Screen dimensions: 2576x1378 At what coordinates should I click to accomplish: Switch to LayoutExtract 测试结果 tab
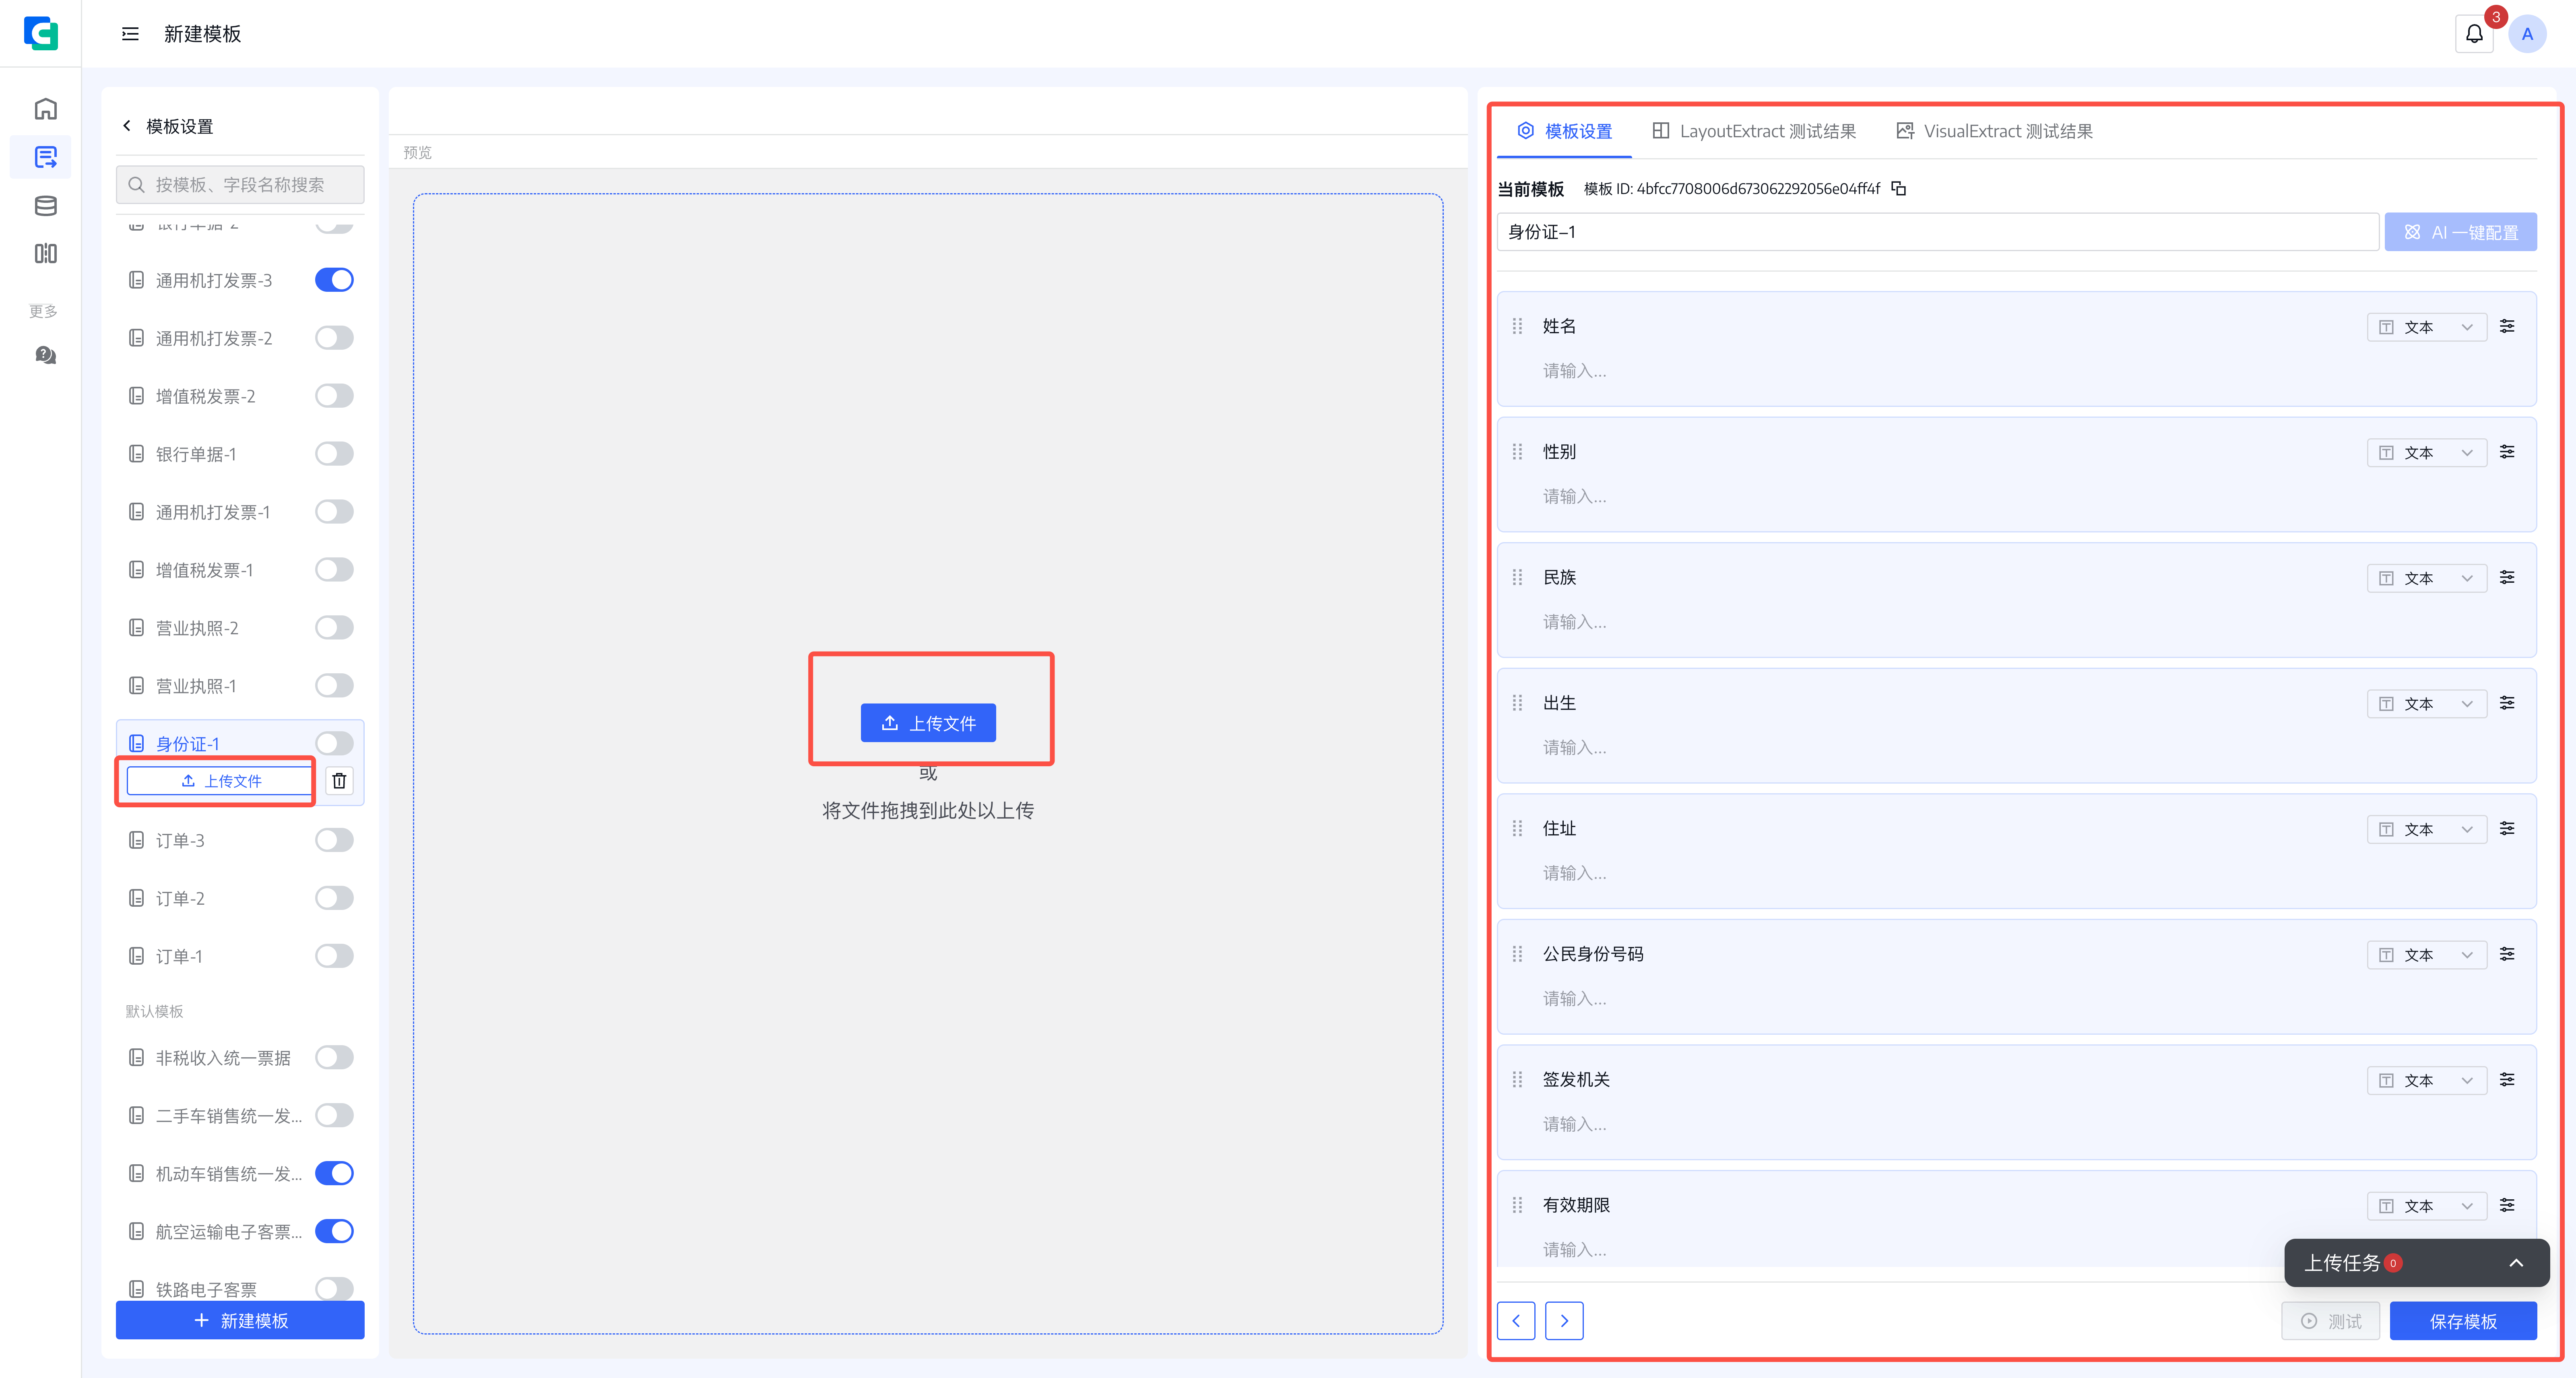[1754, 131]
